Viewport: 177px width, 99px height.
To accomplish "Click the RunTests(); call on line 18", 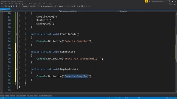I will tap(45, 20).
